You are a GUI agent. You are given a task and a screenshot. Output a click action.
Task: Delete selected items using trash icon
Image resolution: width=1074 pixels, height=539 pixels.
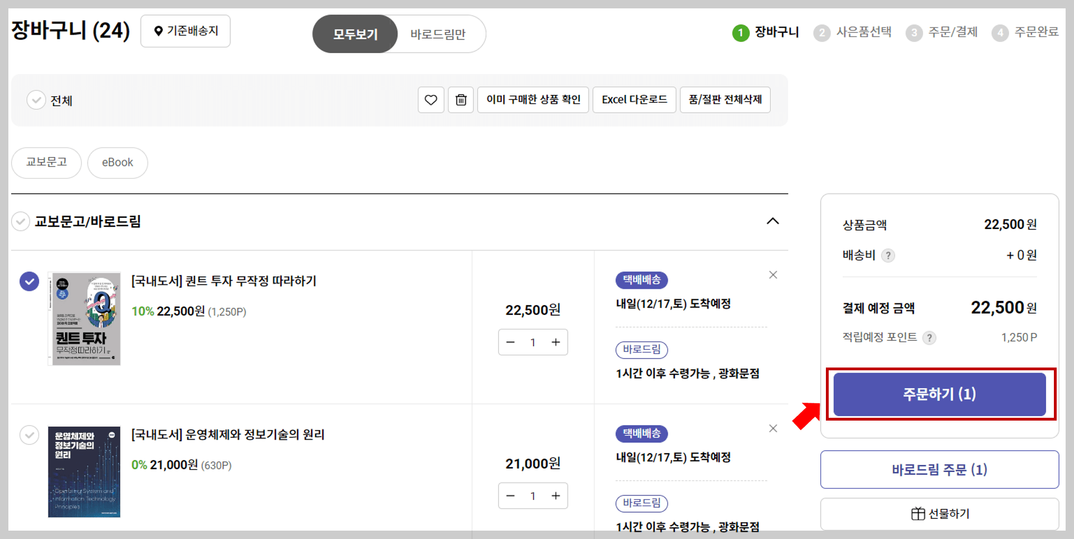(460, 99)
